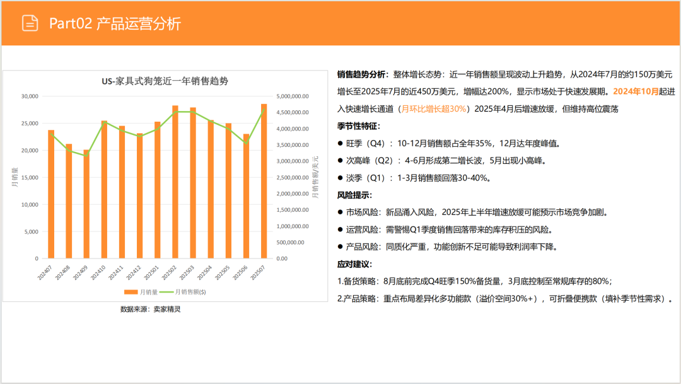This screenshot has width=681, height=384.
Task: Select the 202407 x-axis label
Action: coord(44,273)
